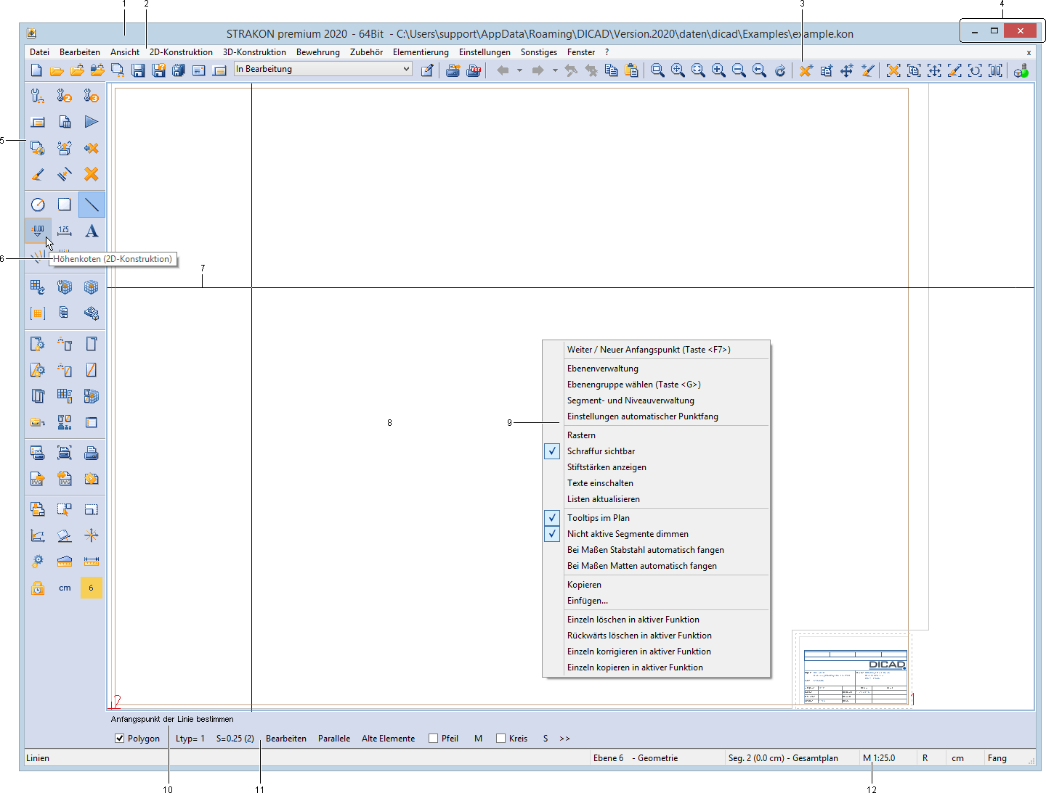Viewport: 1046px width, 793px height.
Task: Click the printer icon in left palette
Action: click(92, 453)
